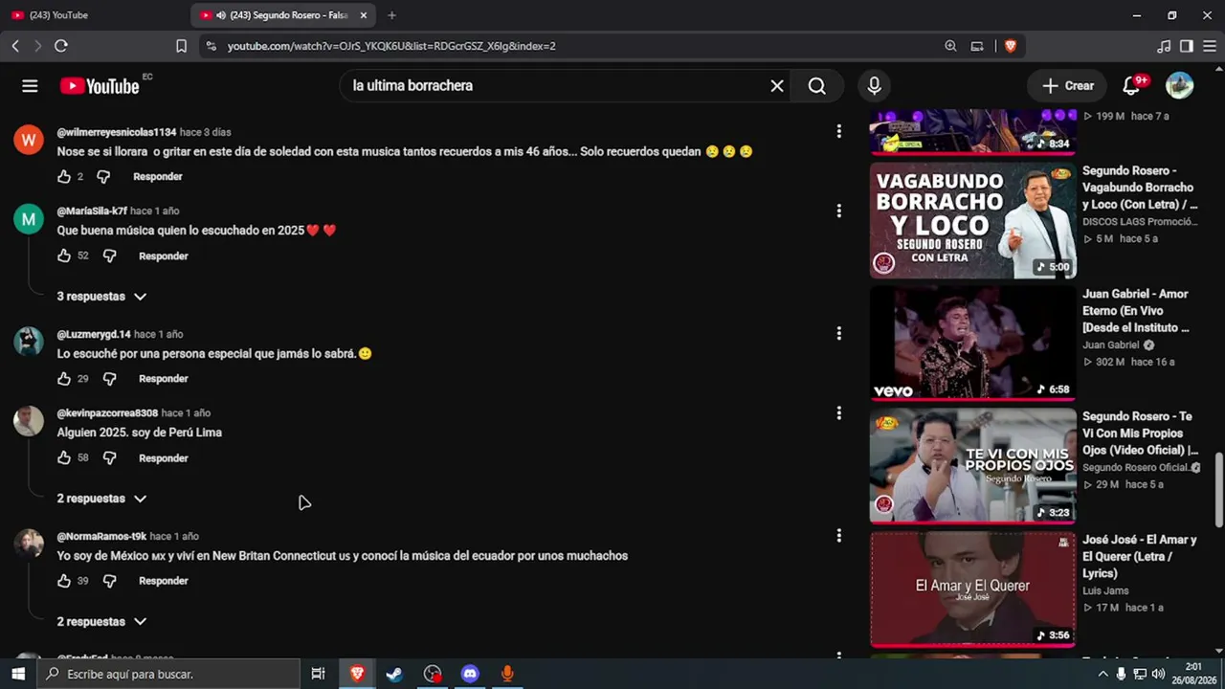Screen dimensions: 1225x689
Task: Open @kevinpazcorrea8308 channel link
Action: [107, 413]
